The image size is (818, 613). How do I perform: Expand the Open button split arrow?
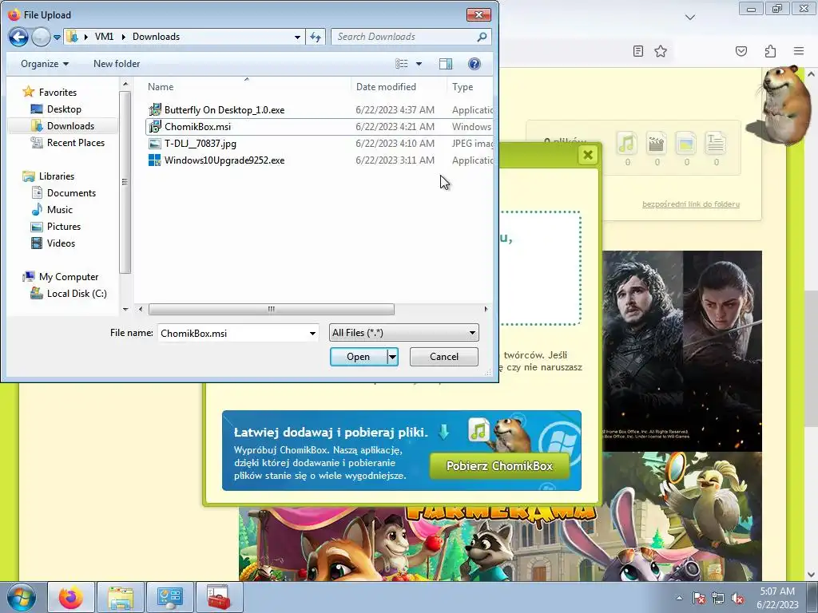coord(392,357)
